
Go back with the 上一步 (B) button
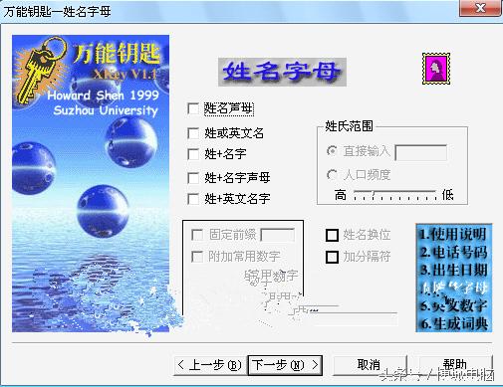pos(211,365)
